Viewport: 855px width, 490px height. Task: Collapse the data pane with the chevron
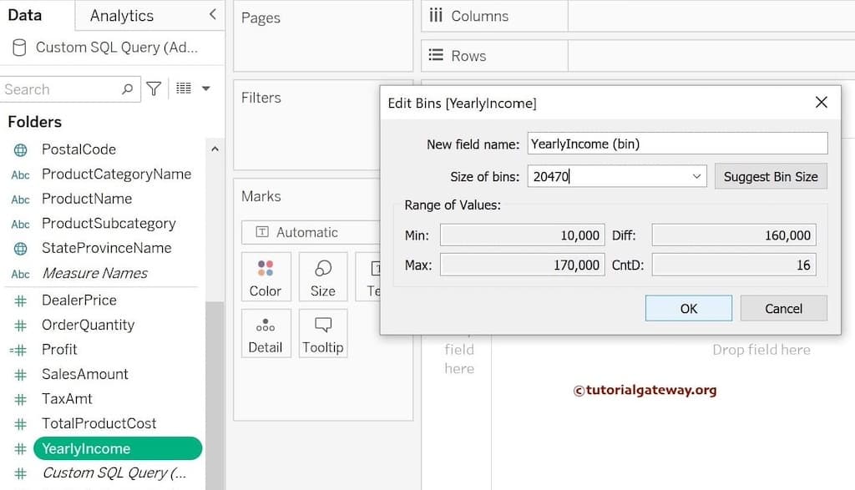click(211, 14)
